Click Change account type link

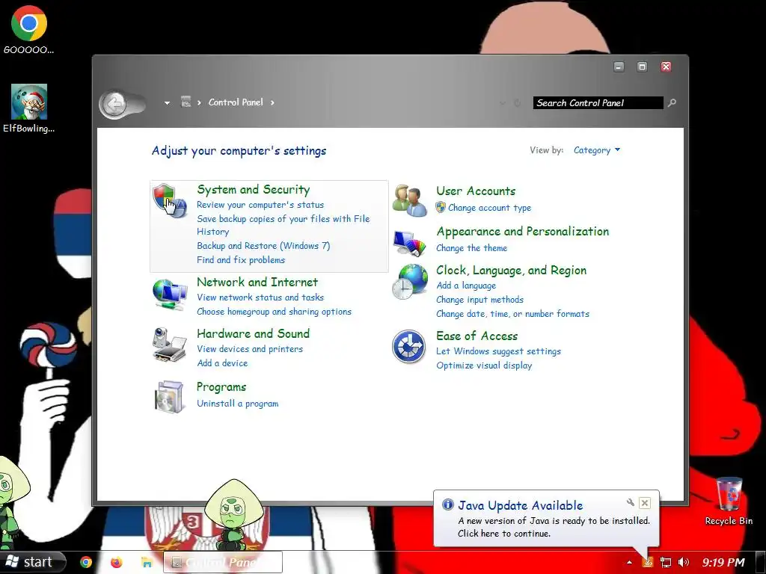pos(489,208)
